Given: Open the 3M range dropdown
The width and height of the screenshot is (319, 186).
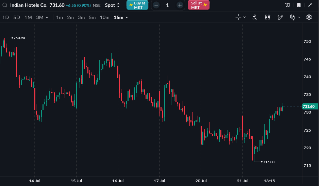Looking at the screenshot, I should (42, 17).
